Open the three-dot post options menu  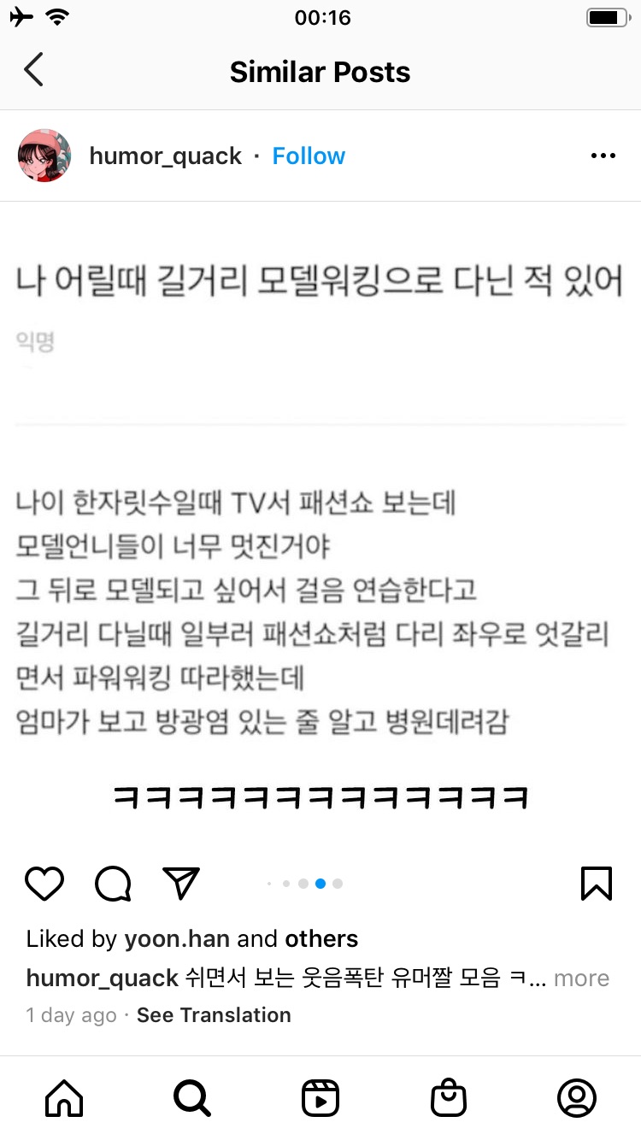tap(603, 156)
